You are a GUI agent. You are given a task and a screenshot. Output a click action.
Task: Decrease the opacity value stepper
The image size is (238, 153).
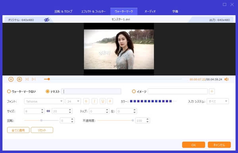click(148, 122)
